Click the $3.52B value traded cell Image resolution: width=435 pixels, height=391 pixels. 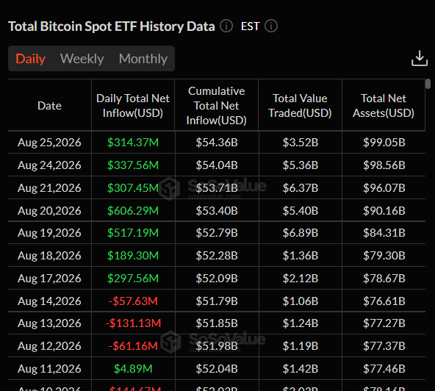point(301,143)
